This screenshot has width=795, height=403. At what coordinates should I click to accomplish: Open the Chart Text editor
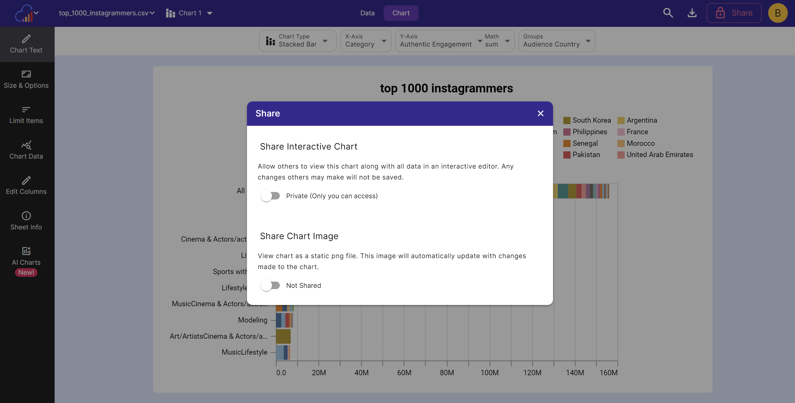26,44
